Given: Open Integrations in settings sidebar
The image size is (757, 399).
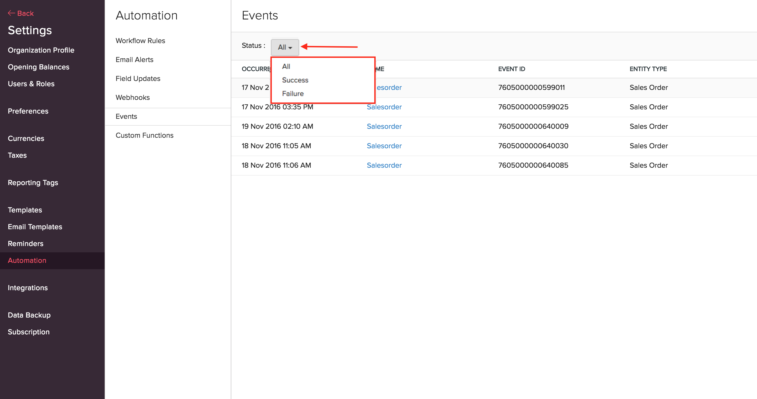Looking at the screenshot, I should tap(28, 288).
